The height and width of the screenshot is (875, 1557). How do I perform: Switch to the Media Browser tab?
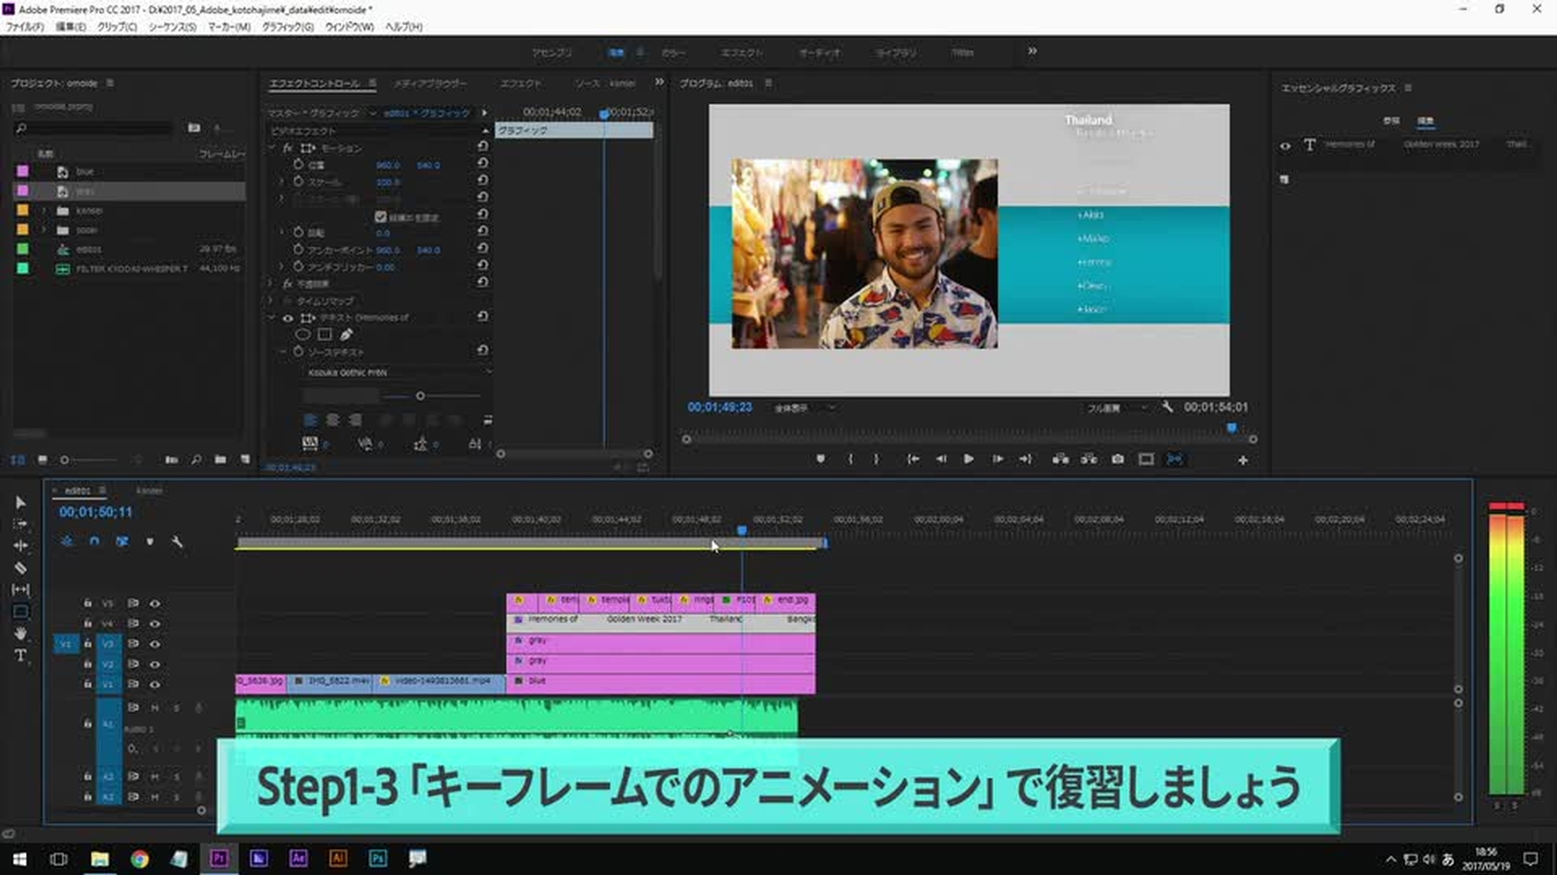tap(430, 83)
